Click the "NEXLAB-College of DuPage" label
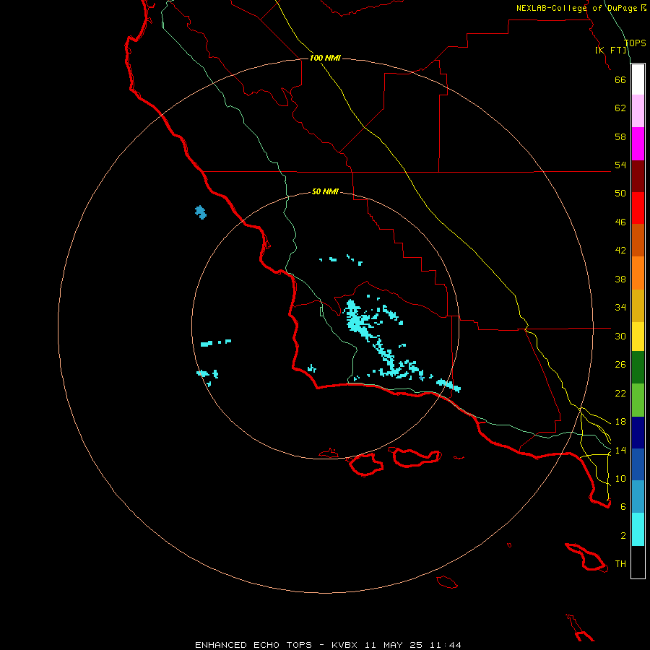Image resolution: width=650 pixels, height=650 pixels. point(578,8)
